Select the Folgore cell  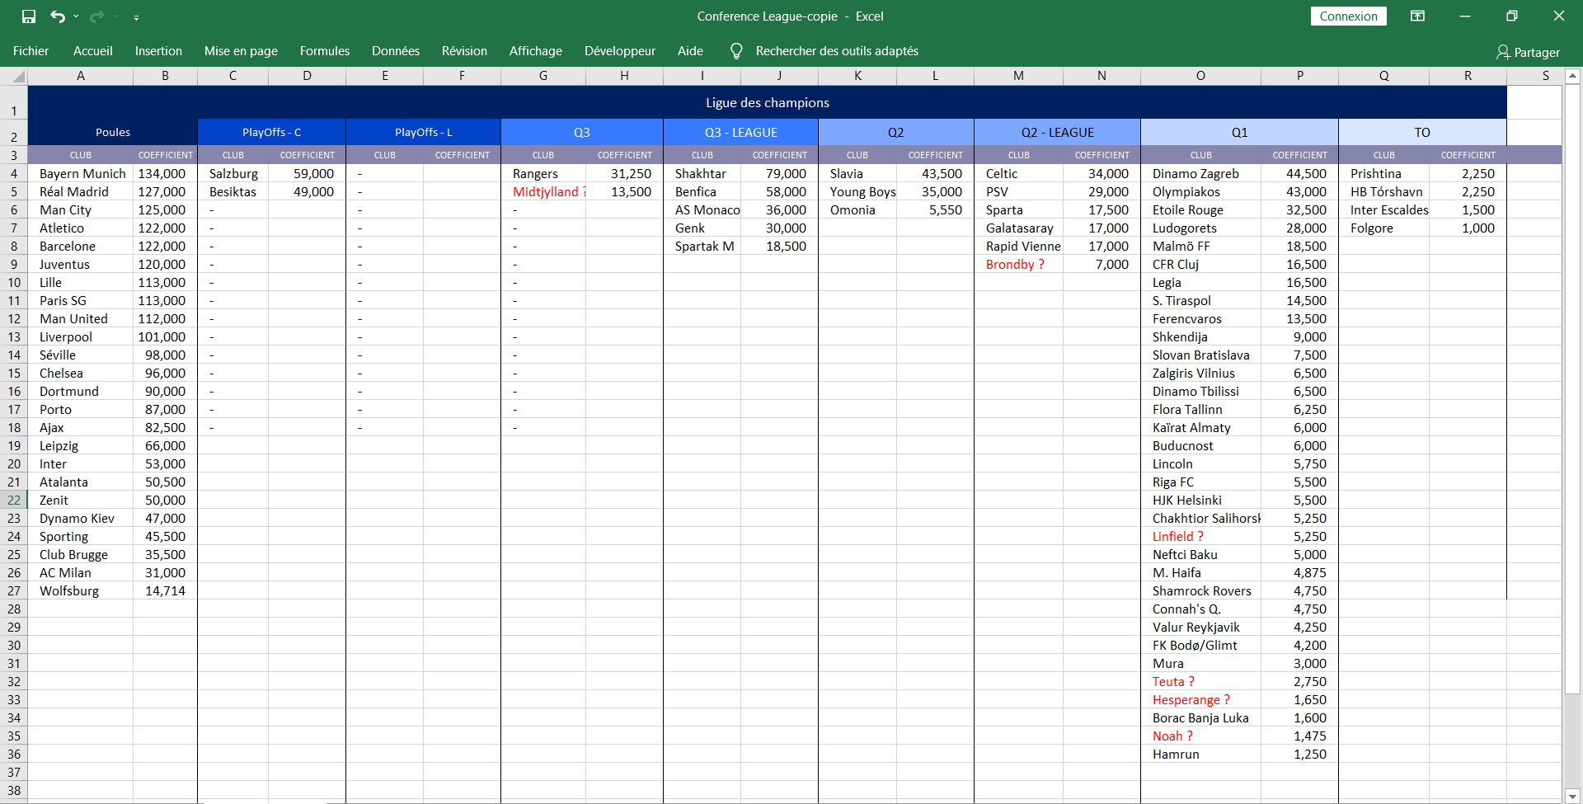[1384, 228]
